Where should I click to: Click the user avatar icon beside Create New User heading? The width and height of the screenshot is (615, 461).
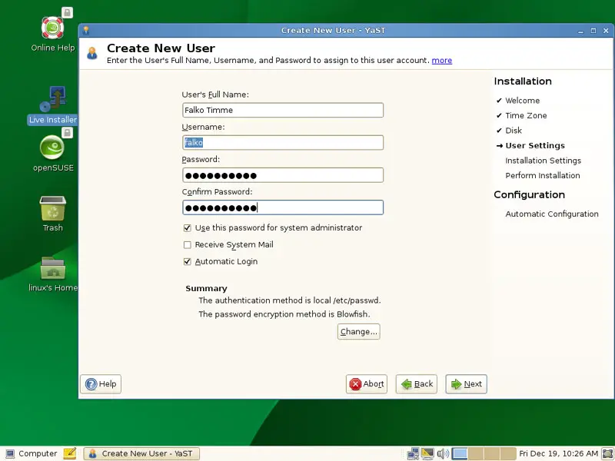tap(92, 53)
